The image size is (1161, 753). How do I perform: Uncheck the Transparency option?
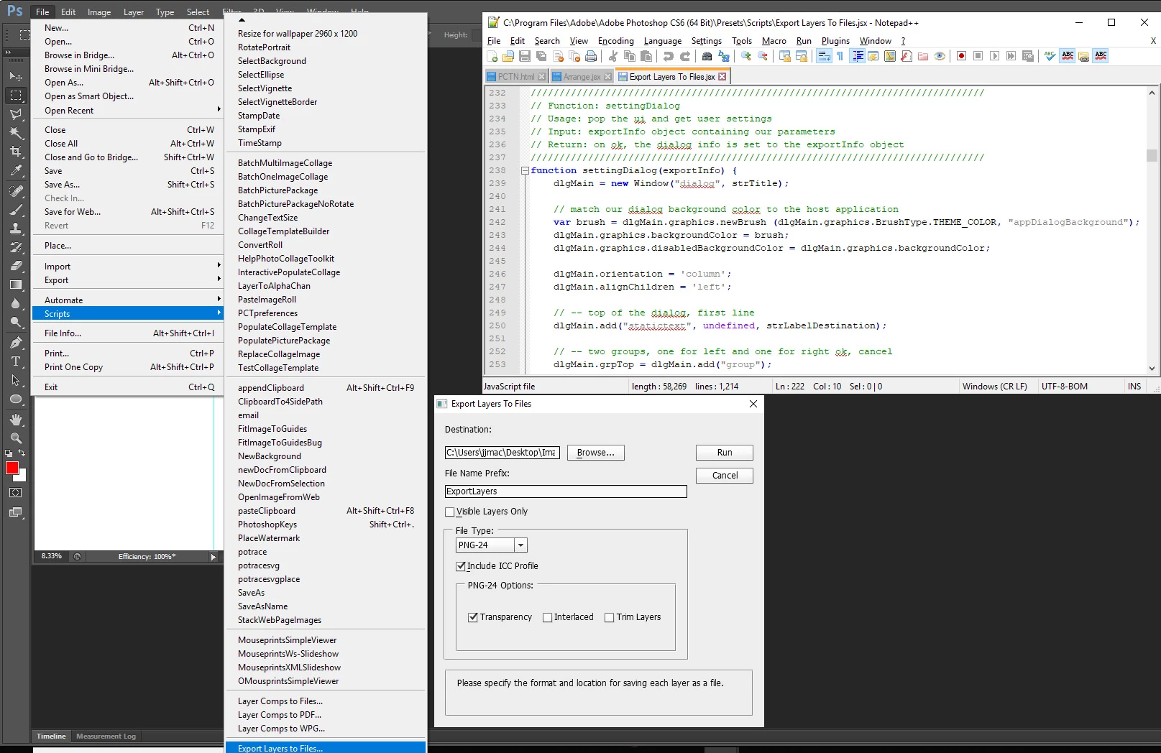473,617
